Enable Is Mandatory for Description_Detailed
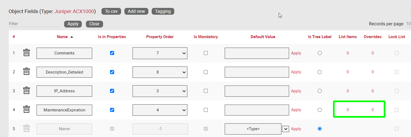The height and width of the screenshot is (137, 411). pos(206,72)
